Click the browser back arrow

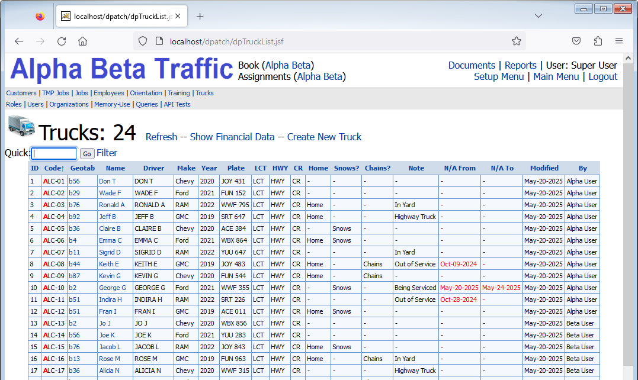click(x=19, y=41)
